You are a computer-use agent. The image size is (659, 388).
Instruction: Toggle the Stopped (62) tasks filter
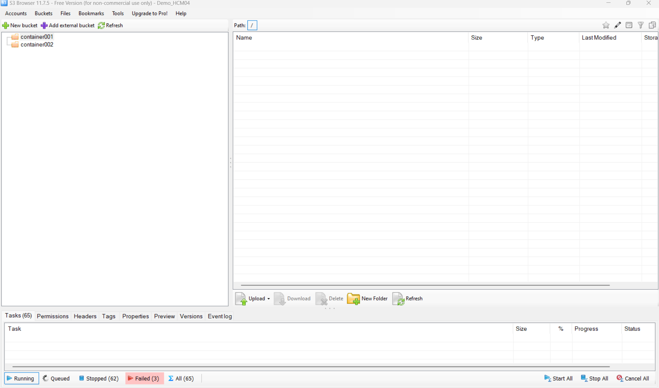tap(99, 378)
